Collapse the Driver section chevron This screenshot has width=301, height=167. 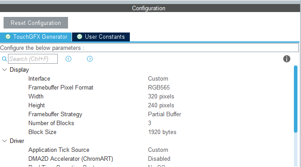click(x=4, y=141)
